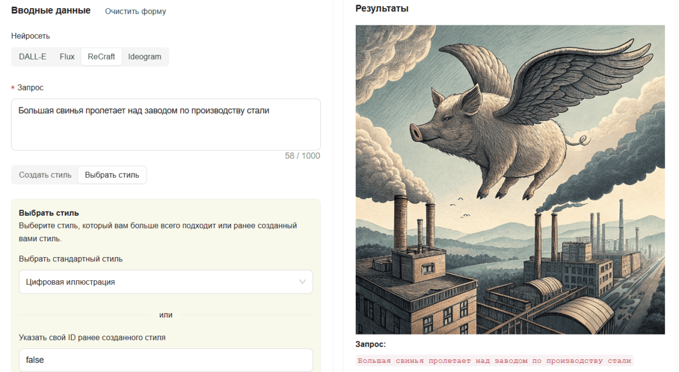Click the "Выбрать стандартный стиль" label
Screen dimensions: 679x372
click(x=70, y=259)
